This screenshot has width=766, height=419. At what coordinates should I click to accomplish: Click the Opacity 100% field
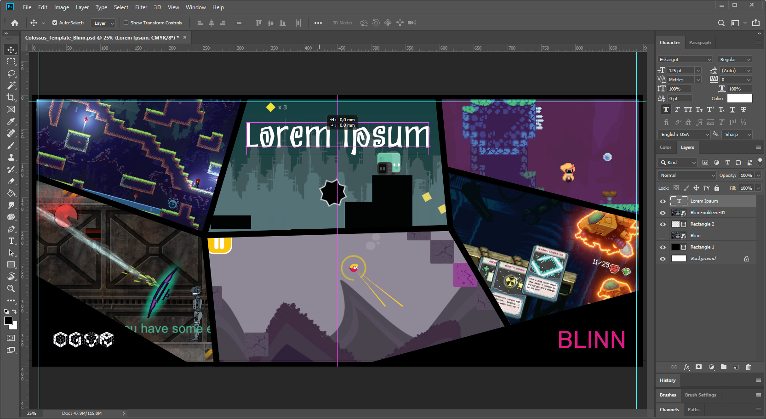746,176
